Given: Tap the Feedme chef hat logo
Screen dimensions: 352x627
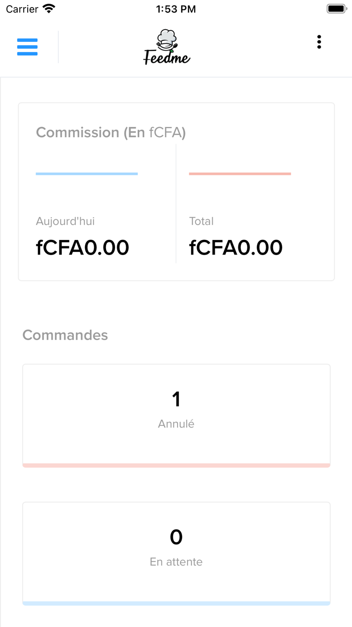Looking at the screenshot, I should (167, 47).
